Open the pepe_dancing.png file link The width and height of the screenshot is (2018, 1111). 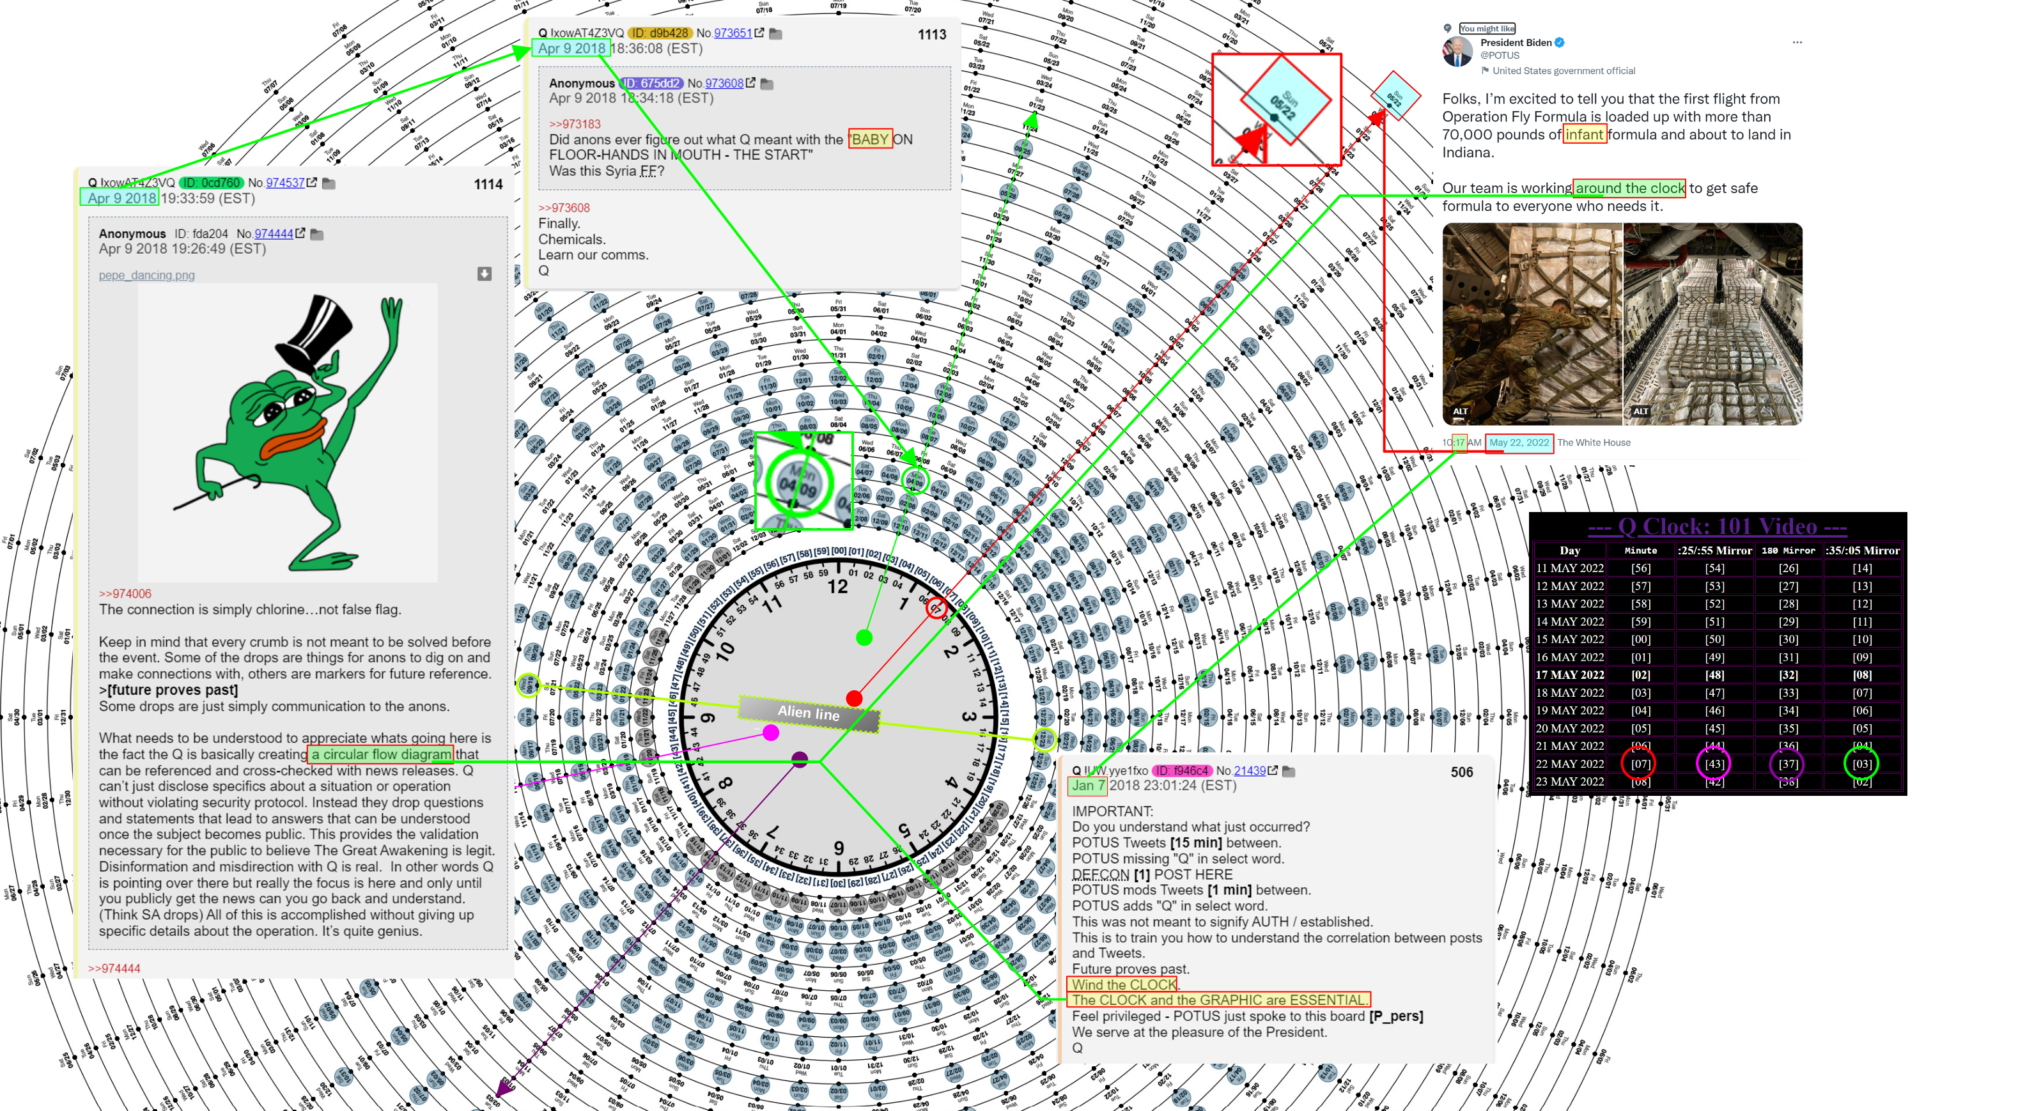[146, 275]
